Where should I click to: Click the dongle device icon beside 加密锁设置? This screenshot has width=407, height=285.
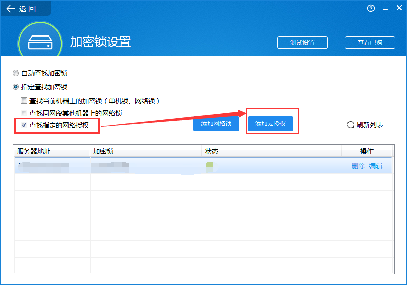pyautogui.click(x=40, y=43)
